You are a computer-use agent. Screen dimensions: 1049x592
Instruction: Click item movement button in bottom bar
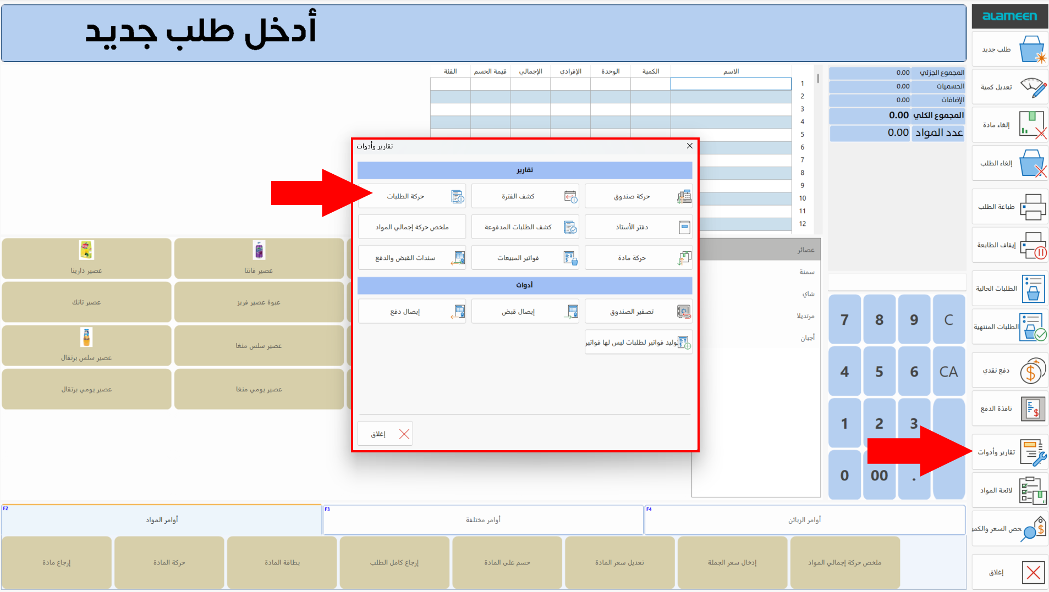pyautogui.click(x=169, y=562)
